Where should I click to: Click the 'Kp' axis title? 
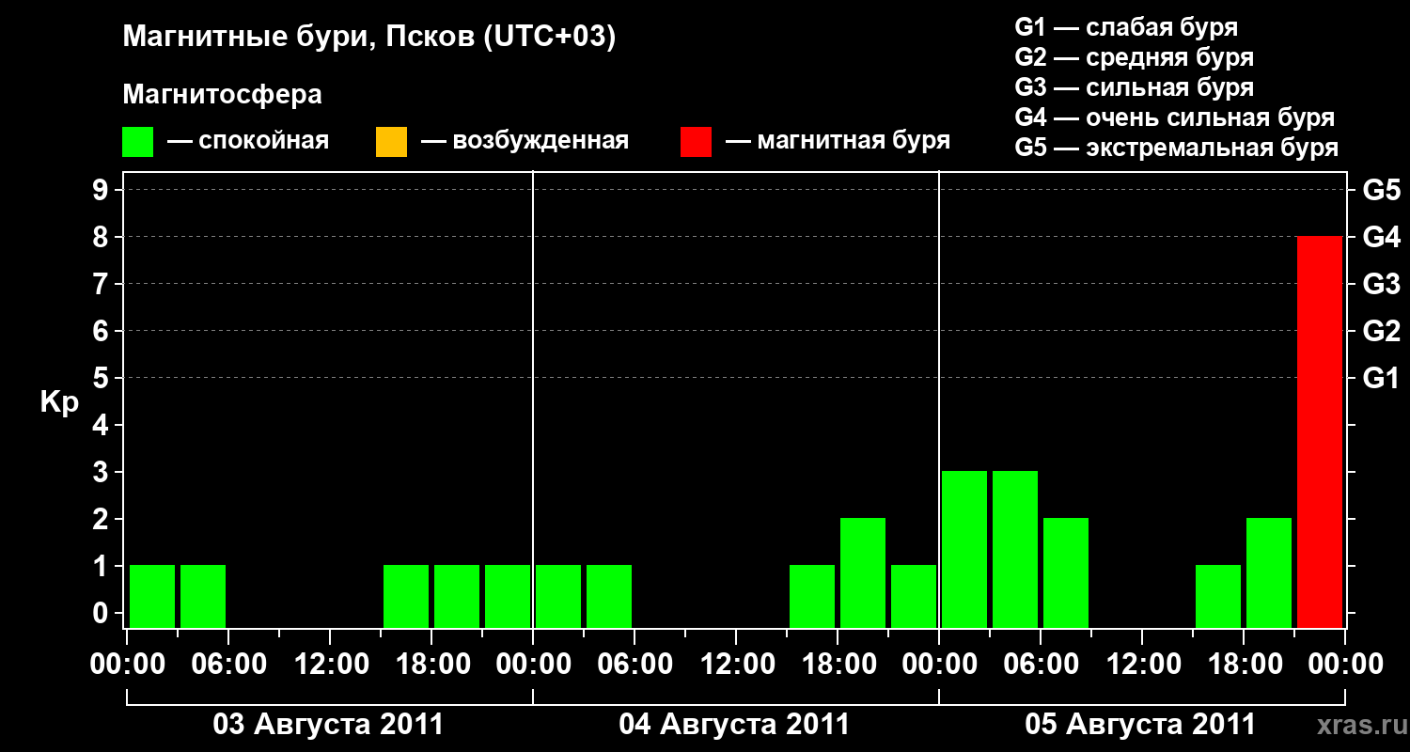[x=59, y=401]
